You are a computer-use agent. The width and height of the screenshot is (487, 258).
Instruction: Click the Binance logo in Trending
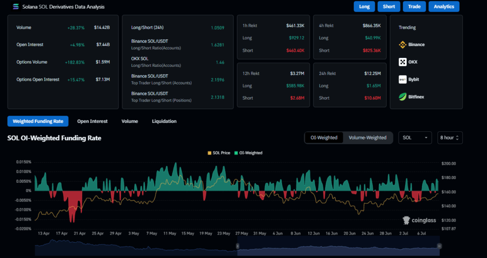402,45
